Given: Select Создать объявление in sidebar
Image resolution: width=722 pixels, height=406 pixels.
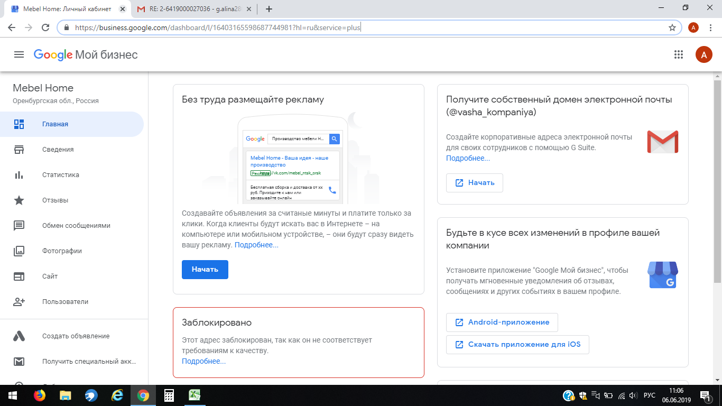Looking at the screenshot, I should coord(72,336).
